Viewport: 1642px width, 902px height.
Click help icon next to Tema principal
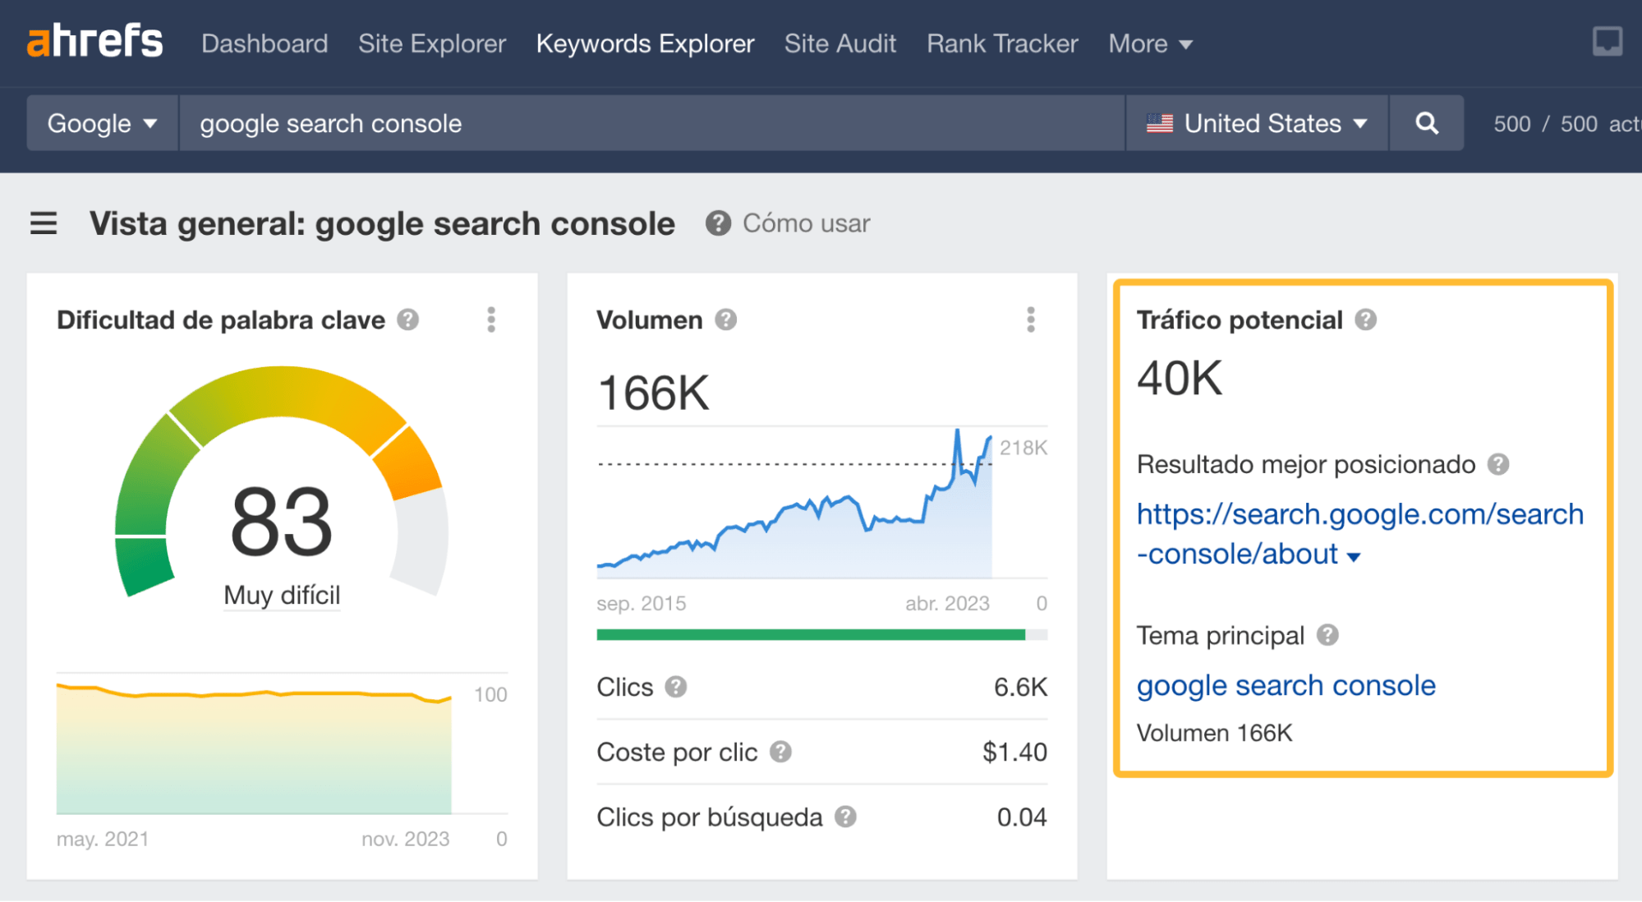(x=1327, y=635)
